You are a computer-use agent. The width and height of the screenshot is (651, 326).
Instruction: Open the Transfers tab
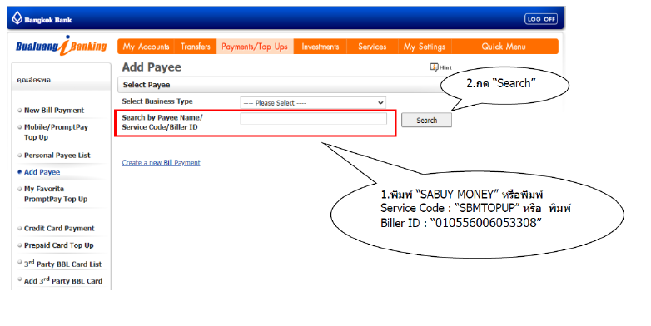pyautogui.click(x=196, y=47)
